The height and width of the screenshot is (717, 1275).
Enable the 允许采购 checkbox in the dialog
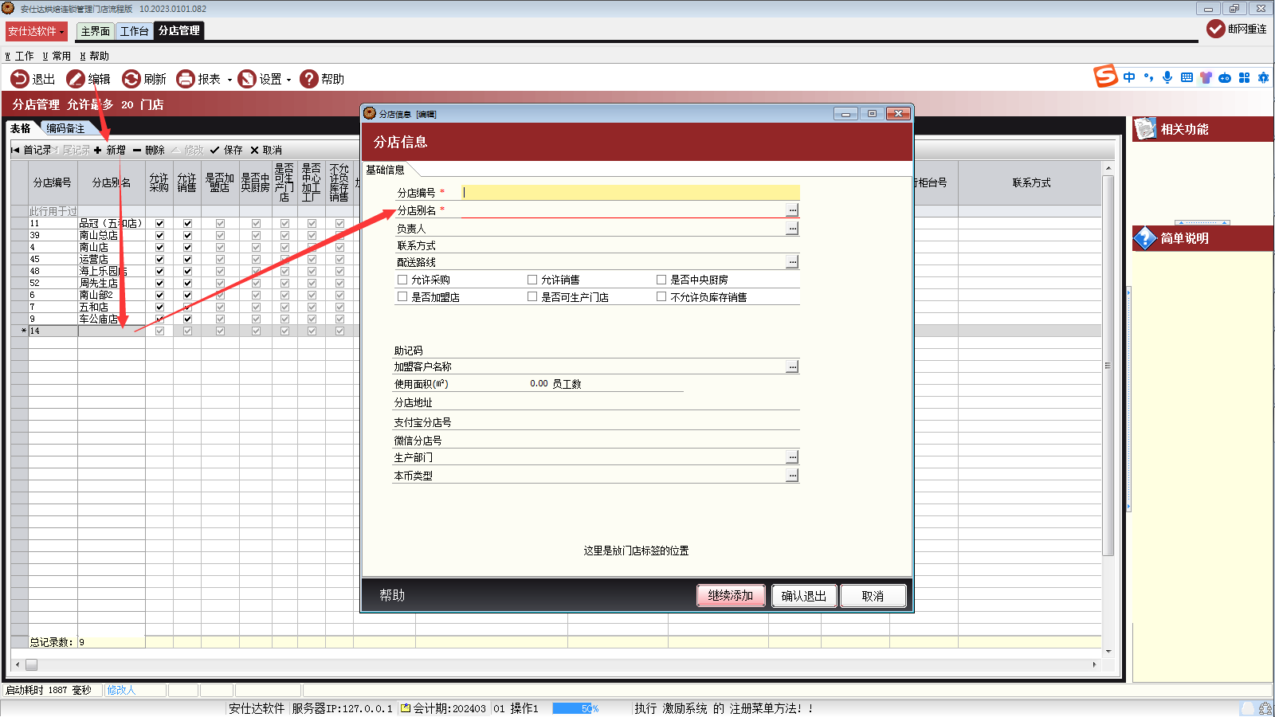click(402, 280)
